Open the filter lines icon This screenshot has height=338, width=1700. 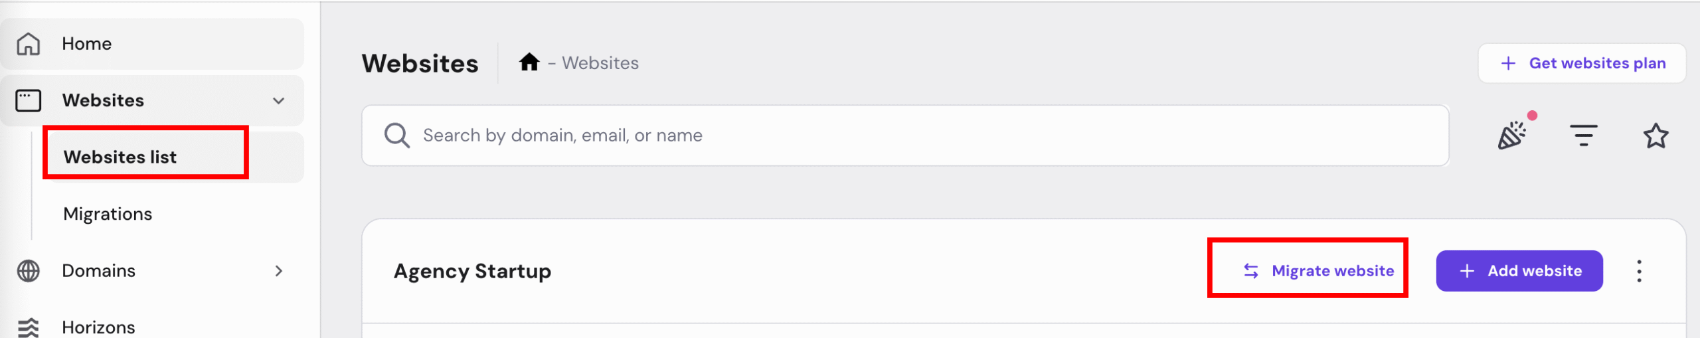(1584, 135)
